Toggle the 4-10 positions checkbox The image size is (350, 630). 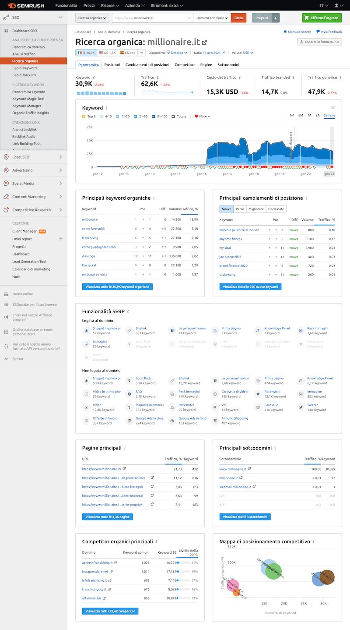pos(102,117)
